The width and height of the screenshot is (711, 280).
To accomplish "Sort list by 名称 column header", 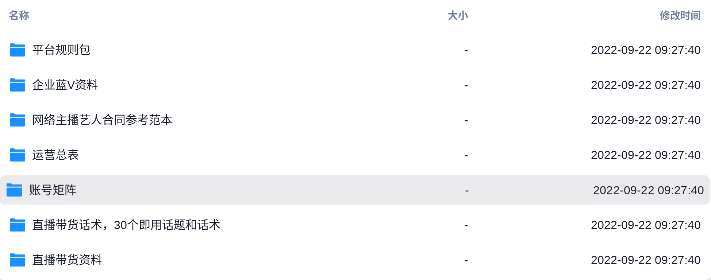I will [x=19, y=15].
